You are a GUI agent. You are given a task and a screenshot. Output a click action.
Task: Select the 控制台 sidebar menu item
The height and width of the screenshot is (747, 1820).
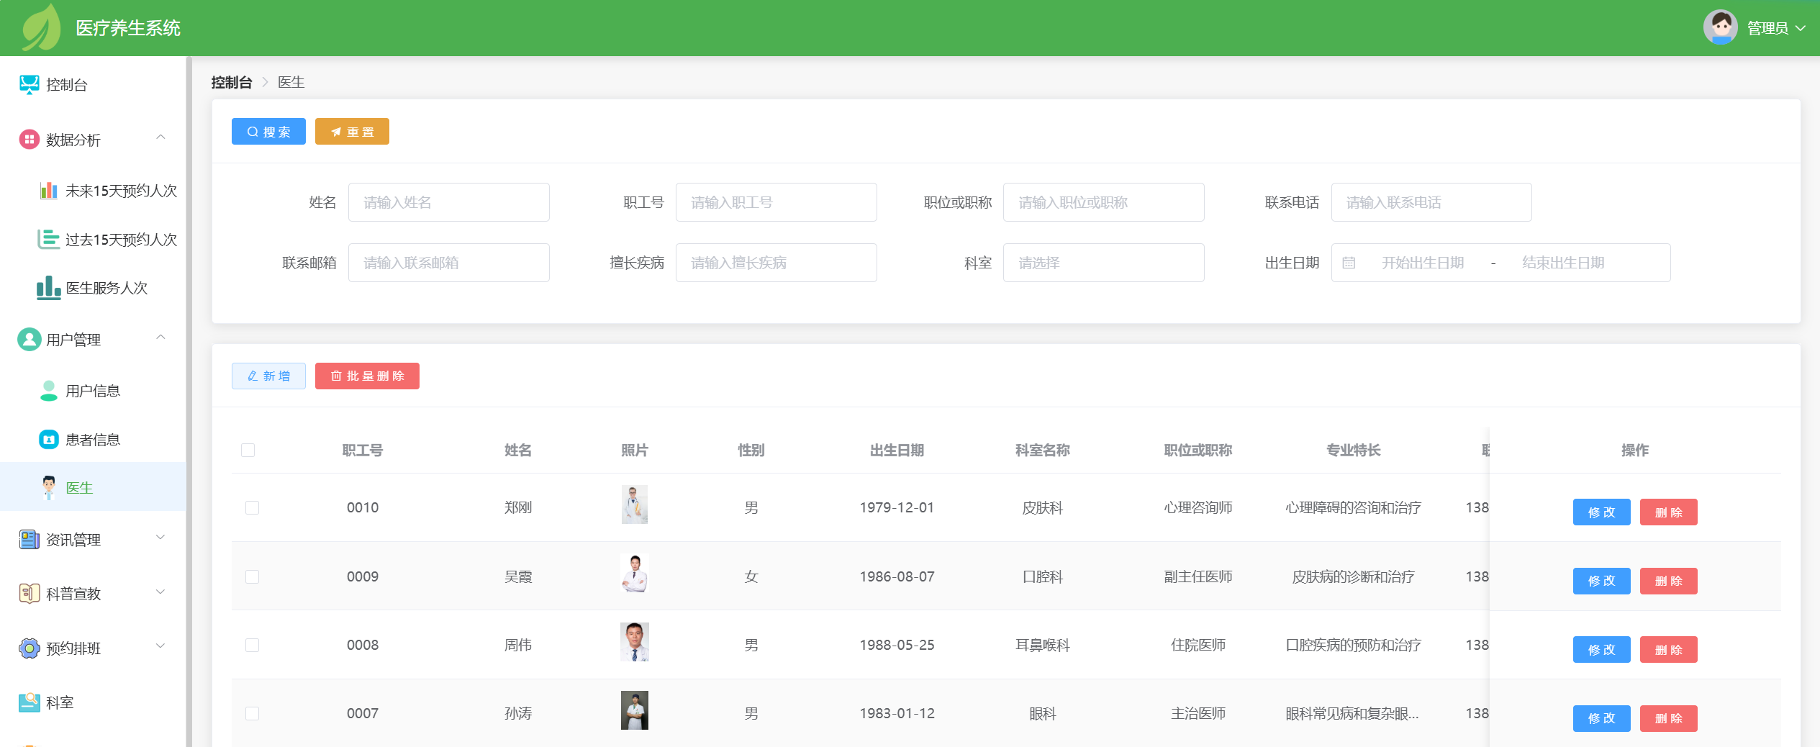pyautogui.click(x=94, y=85)
